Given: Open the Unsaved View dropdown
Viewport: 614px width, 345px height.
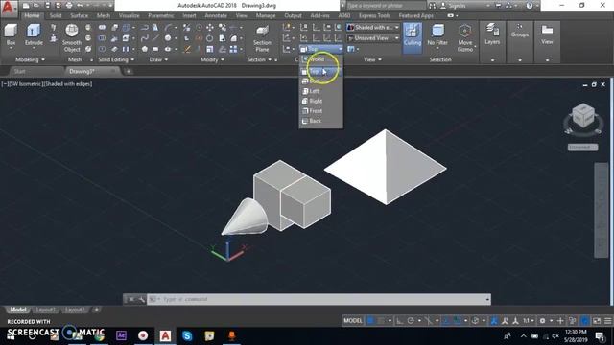Looking at the screenshot, I should pos(373,38).
